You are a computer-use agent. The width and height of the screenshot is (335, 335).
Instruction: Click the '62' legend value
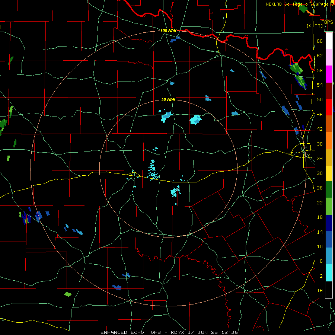point(320,55)
